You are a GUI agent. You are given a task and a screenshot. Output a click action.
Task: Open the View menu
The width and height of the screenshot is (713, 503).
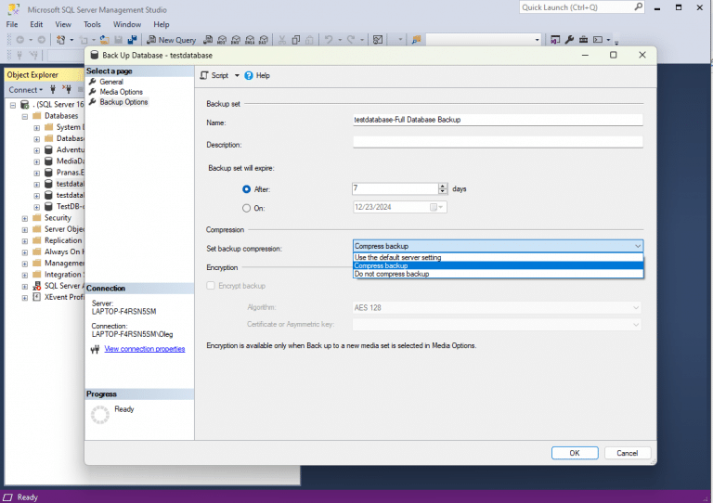tap(63, 24)
